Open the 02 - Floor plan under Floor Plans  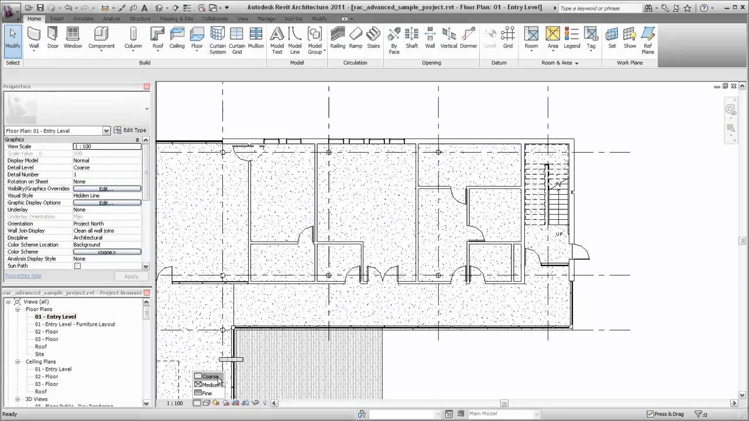(x=46, y=332)
